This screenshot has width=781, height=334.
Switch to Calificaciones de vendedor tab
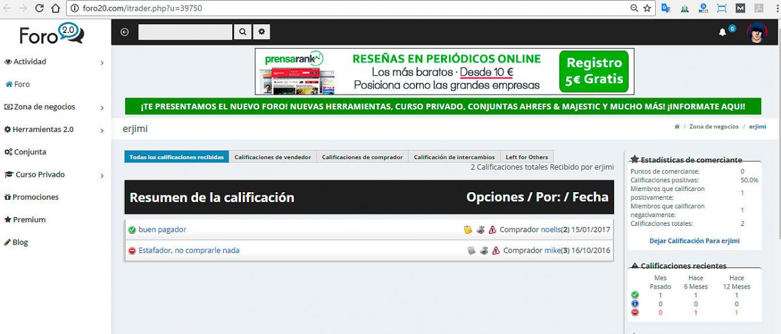tap(273, 157)
